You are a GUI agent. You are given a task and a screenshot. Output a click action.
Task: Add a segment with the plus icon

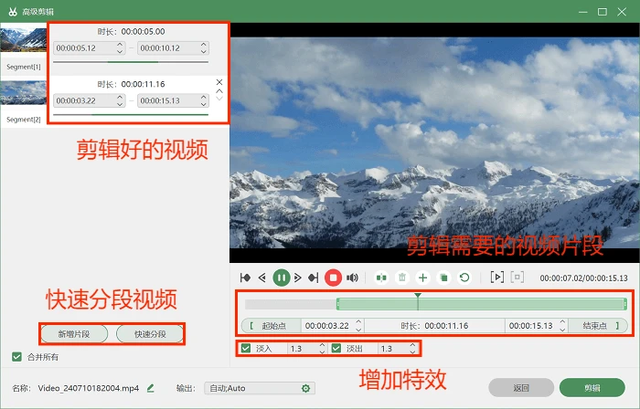click(x=422, y=278)
